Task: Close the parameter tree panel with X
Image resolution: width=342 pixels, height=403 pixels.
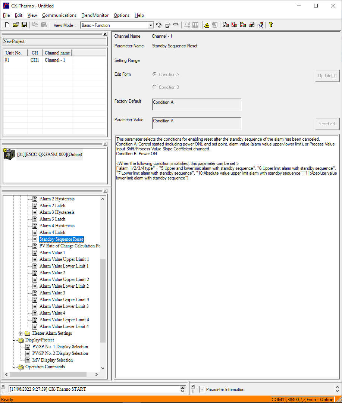Action: (x=105, y=191)
